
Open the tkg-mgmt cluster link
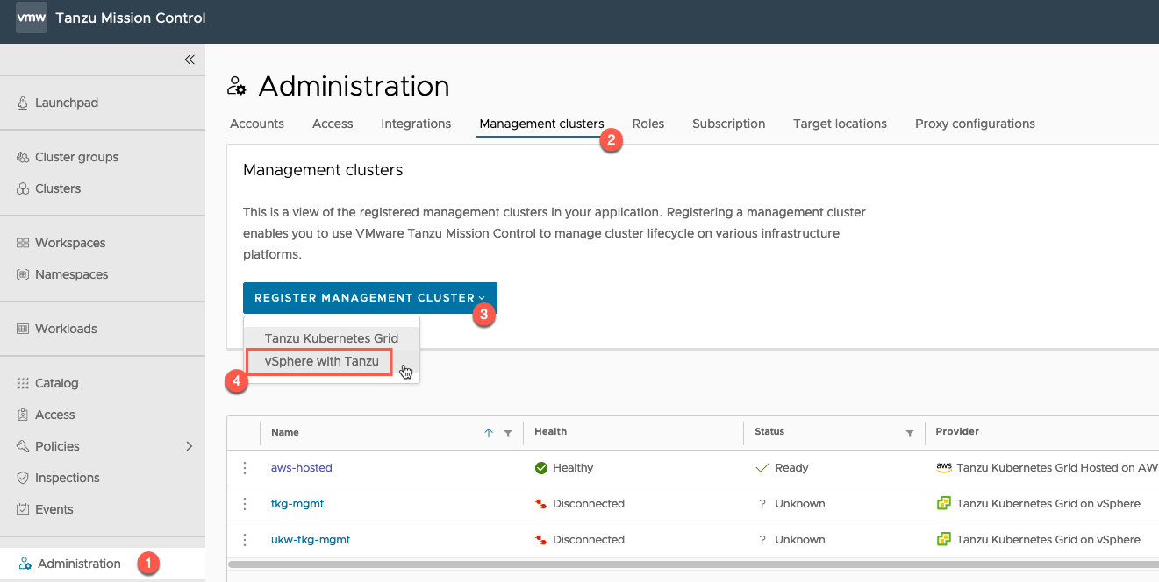pyautogui.click(x=297, y=504)
